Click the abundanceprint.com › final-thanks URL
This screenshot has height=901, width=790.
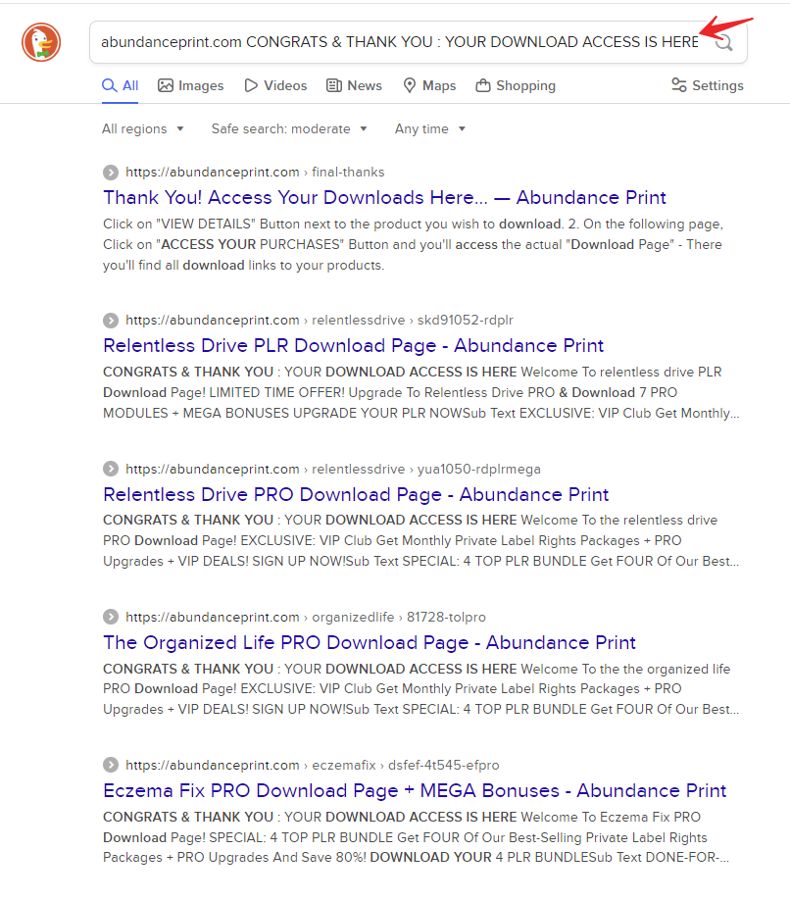click(x=255, y=173)
